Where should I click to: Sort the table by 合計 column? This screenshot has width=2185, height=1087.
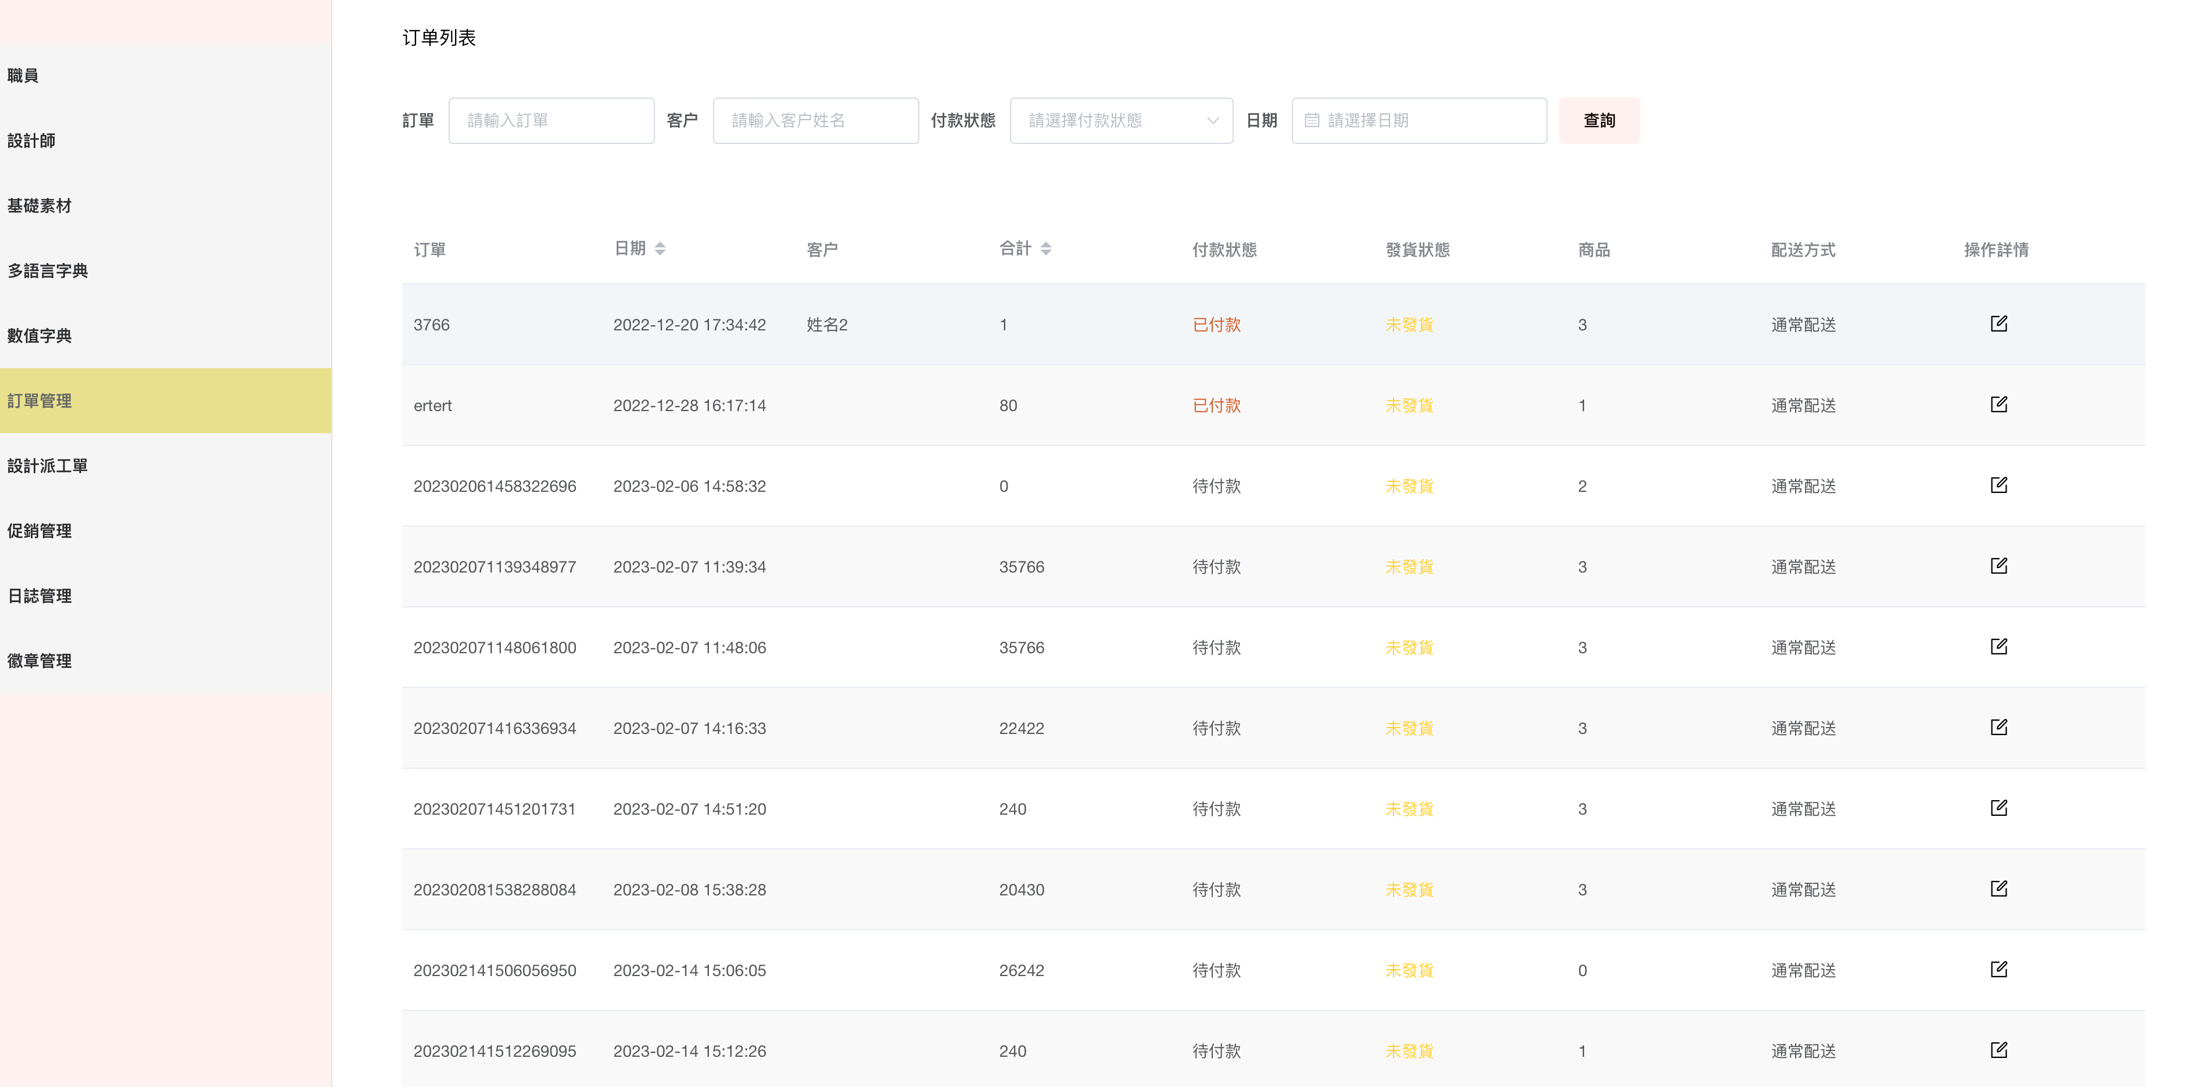[x=1045, y=249]
